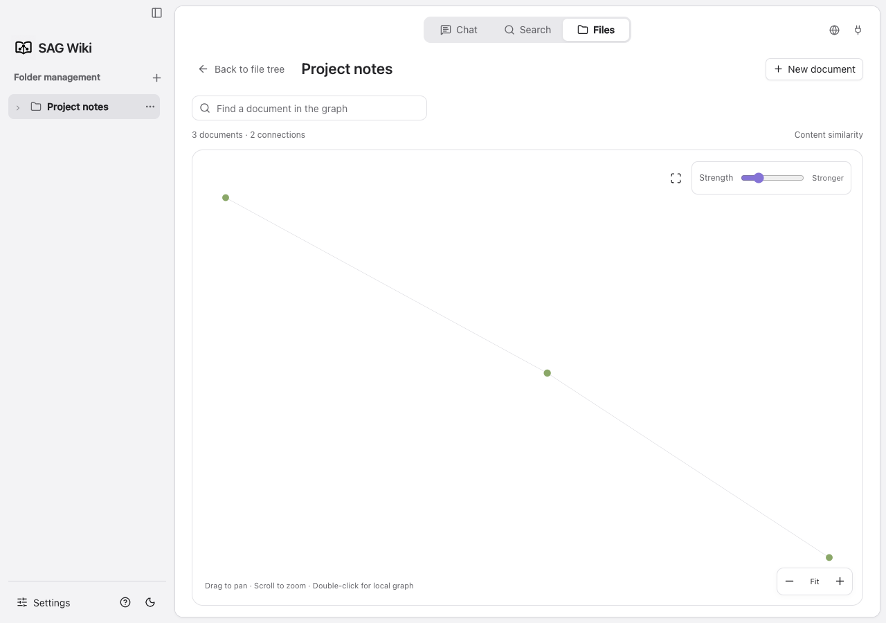The height and width of the screenshot is (623, 886).
Task: Select Project notes folder in sidebar
Action: point(84,107)
